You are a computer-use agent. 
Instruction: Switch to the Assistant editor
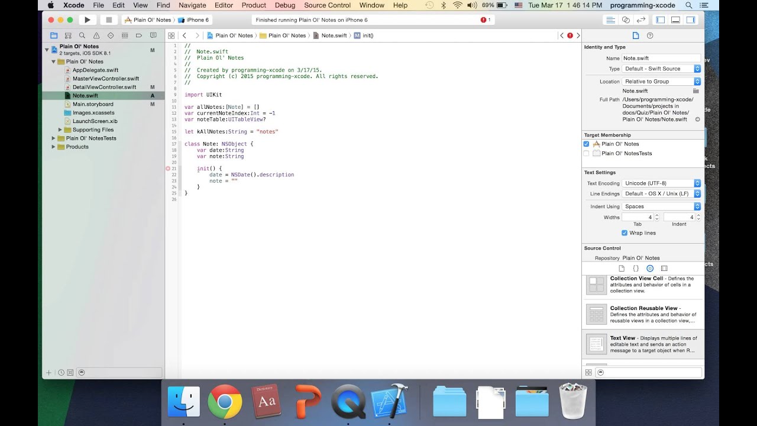(x=626, y=20)
